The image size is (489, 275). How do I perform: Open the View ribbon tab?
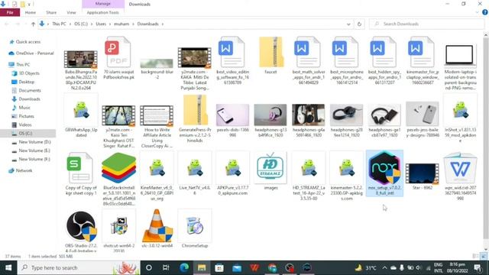(71, 12)
